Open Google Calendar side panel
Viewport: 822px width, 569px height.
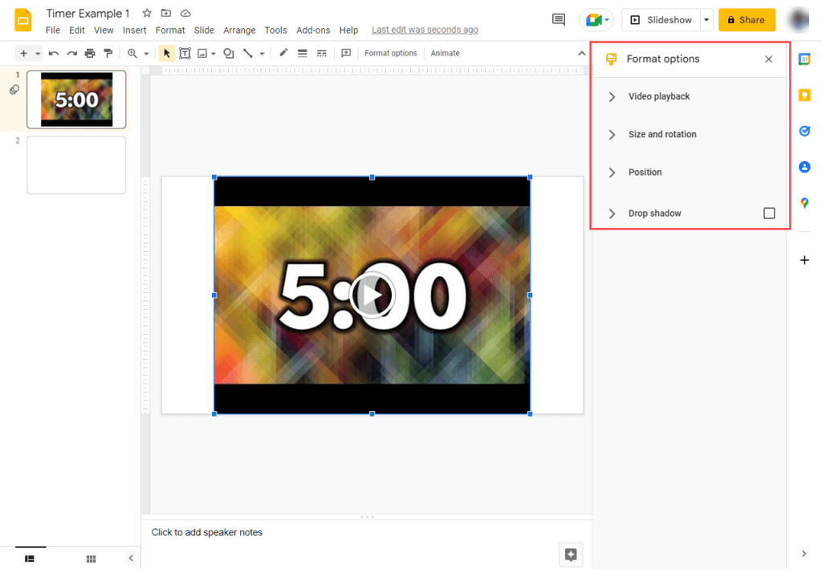(x=804, y=59)
